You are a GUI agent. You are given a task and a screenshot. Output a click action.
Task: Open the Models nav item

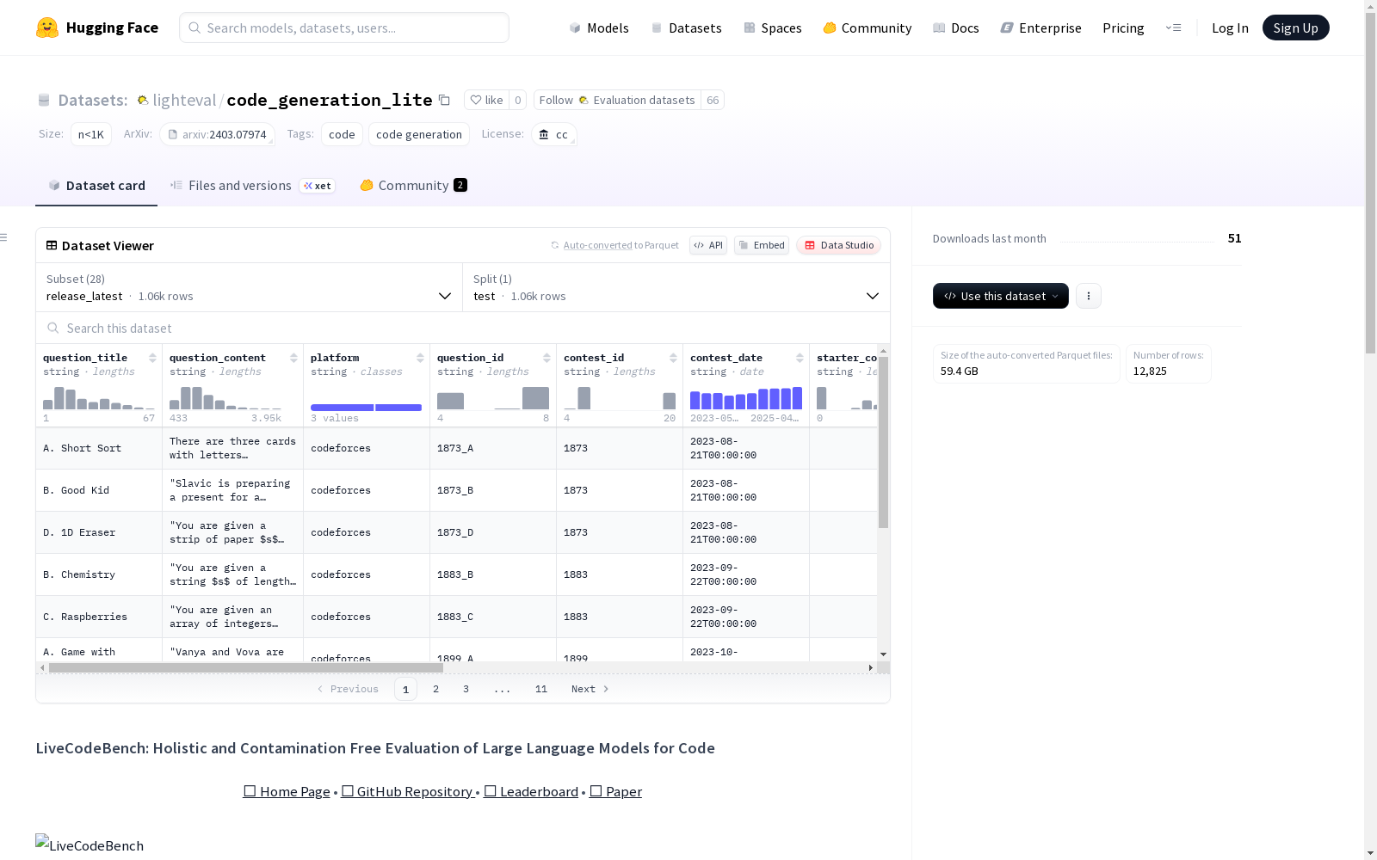pyautogui.click(x=599, y=28)
